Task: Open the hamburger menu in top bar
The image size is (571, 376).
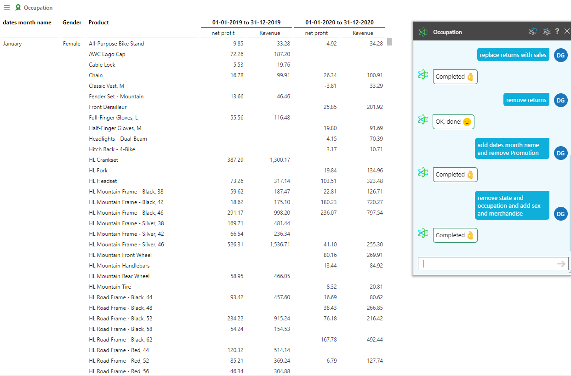Action: pyautogui.click(x=6, y=7)
